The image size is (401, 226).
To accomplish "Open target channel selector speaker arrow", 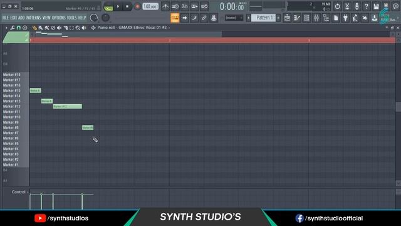I will tap(93, 28).
